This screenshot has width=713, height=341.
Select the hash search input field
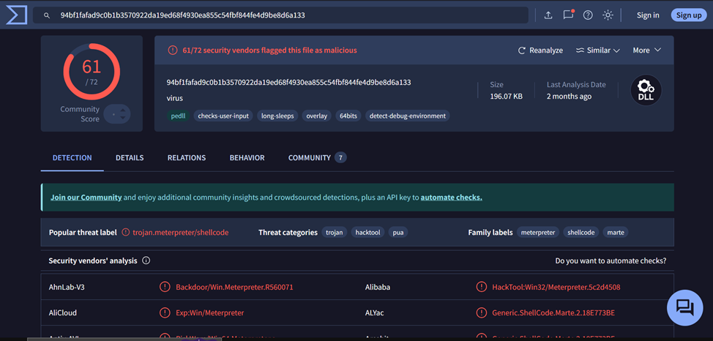[280, 15]
